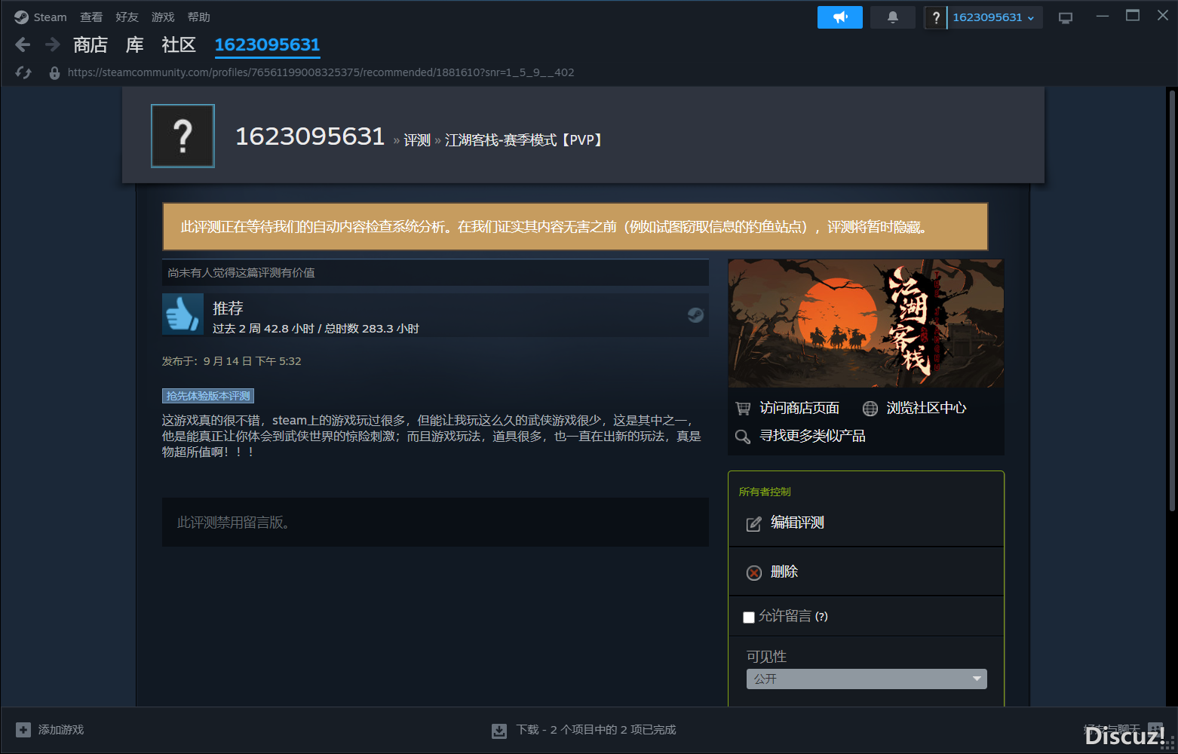
Task: Open the 帮助 menu
Action: [199, 17]
